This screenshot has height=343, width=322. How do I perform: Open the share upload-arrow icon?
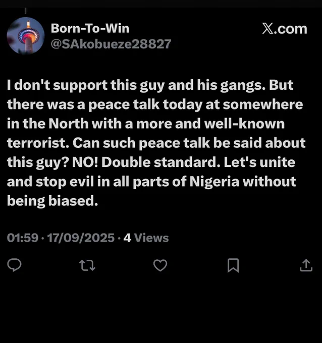pos(306,265)
